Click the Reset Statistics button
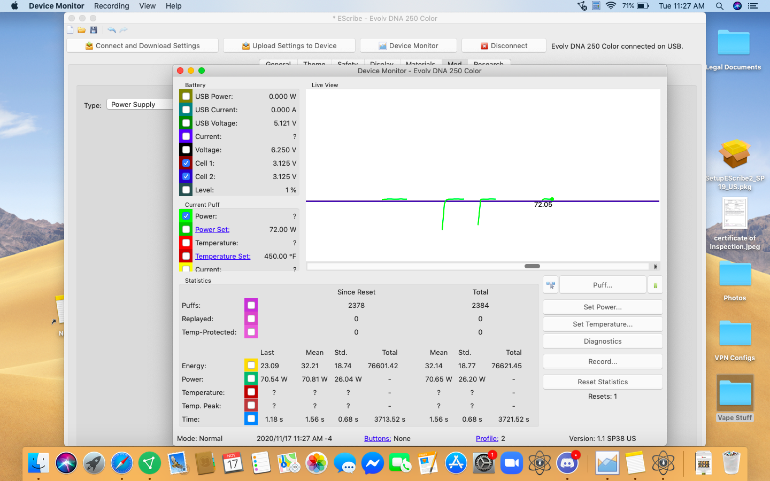The width and height of the screenshot is (770, 481). coord(603,382)
